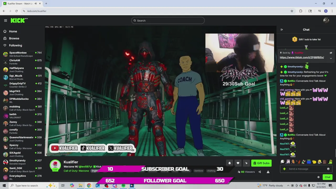Screen dimensions: 336x189
Task: Click the dembow tag
Action: (x=198, y=171)
